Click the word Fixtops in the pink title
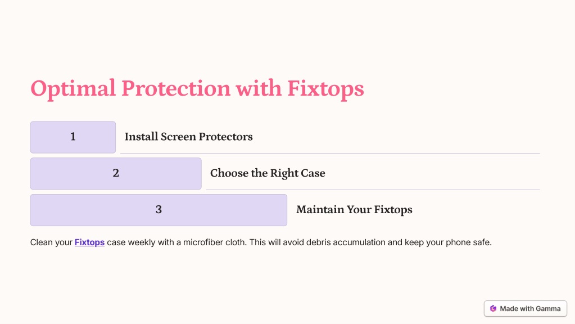 [x=325, y=89]
